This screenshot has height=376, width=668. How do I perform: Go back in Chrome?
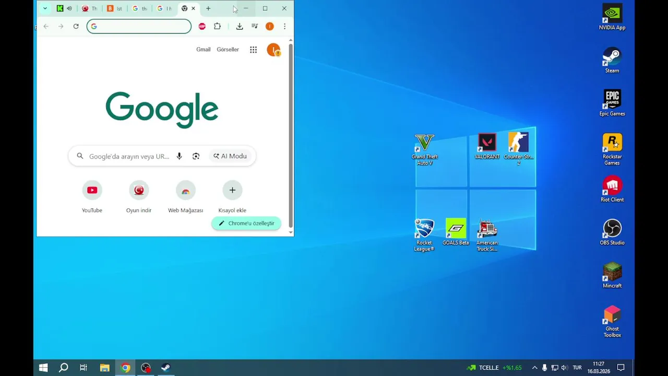click(46, 26)
